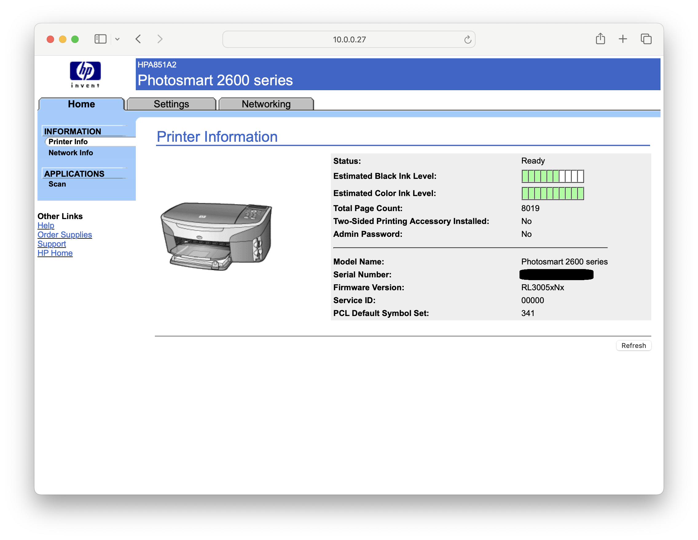Screen dimensions: 698x540
Task: Click the Safari sidebar toggle icon
Action: point(100,39)
